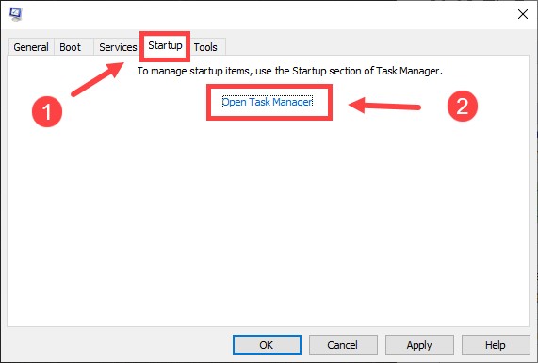This screenshot has width=538, height=363.
Task: Click the red arrow pointing at Task Manager link
Action: pos(384,105)
